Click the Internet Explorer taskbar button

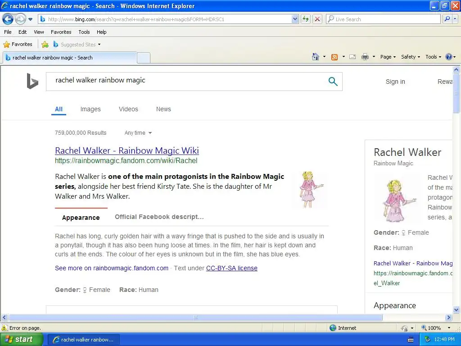tap(83, 340)
